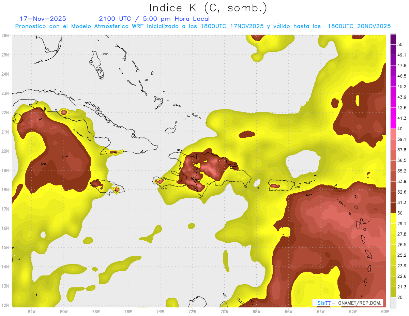Click the colorbar value 41.3
This screenshot has width=409, height=316.
(402, 118)
